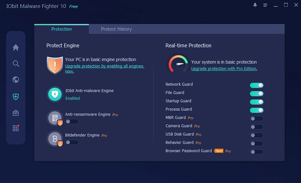Turn on USB Disk Guard
Image resolution: width=301 pixels, height=183 pixels.
point(257,135)
